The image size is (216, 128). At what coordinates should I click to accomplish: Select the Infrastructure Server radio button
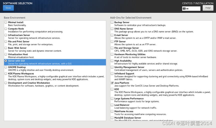(x=6, y=35)
